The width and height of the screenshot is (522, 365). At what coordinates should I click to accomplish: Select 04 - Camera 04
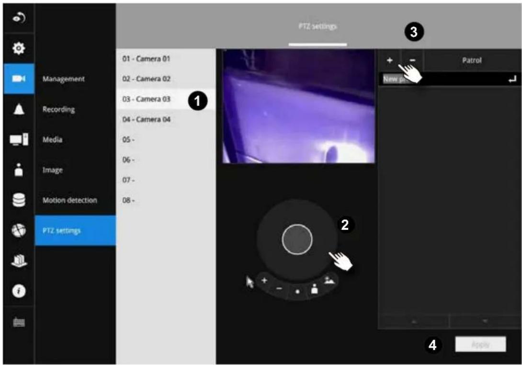(x=166, y=119)
